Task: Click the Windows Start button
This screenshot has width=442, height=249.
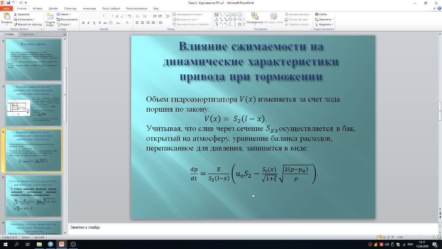Action: pyautogui.click(x=5, y=244)
